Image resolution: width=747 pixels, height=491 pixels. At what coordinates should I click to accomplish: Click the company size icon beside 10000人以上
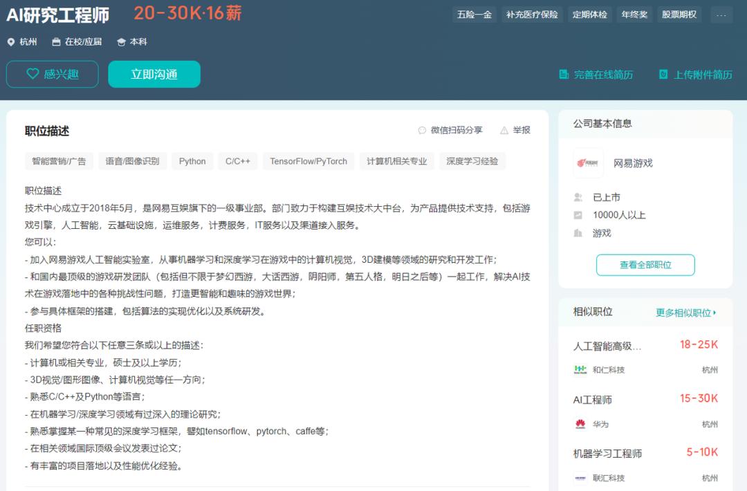pos(578,215)
